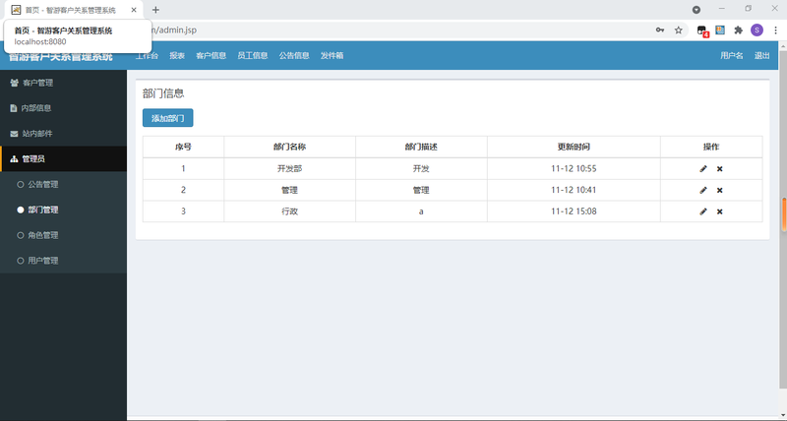Click the 站内邮件 envelope icon
This screenshot has height=421, width=787.
14,134
